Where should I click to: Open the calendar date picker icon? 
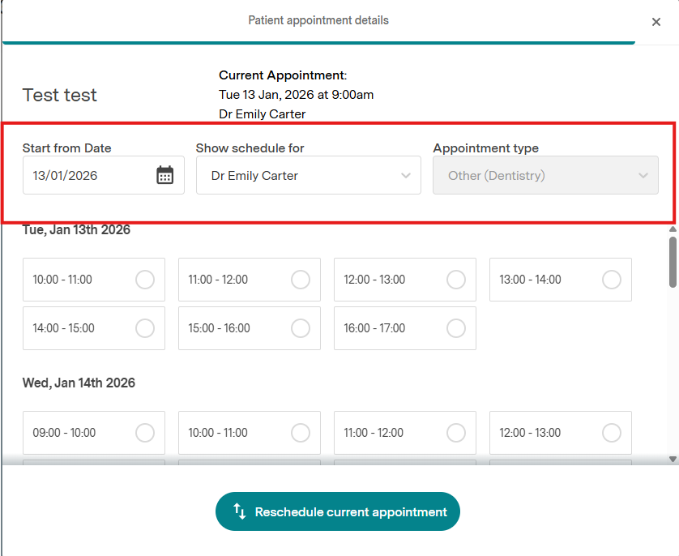pyautogui.click(x=165, y=175)
